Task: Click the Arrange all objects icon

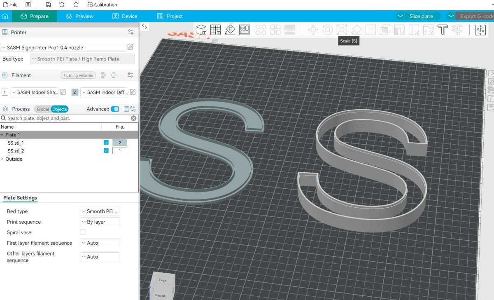Action: 245,30
